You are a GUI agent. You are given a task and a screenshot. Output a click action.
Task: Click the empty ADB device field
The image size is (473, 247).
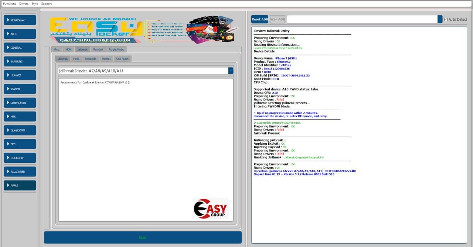click(362, 19)
